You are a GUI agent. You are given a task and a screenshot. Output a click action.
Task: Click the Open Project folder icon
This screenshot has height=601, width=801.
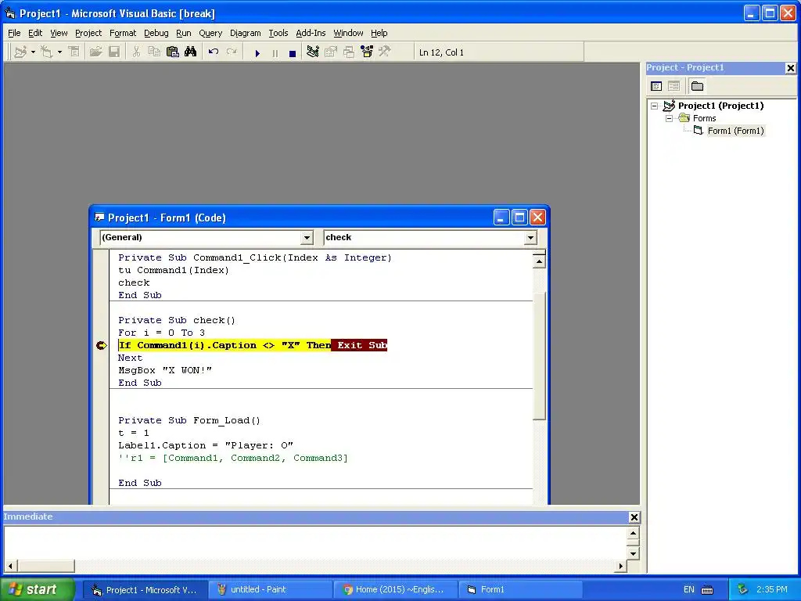tap(95, 52)
